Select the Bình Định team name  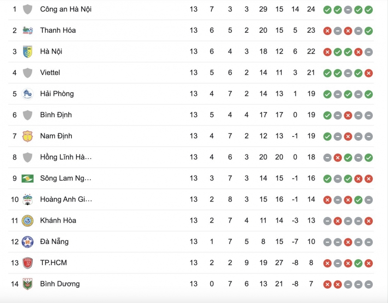pos(56,115)
